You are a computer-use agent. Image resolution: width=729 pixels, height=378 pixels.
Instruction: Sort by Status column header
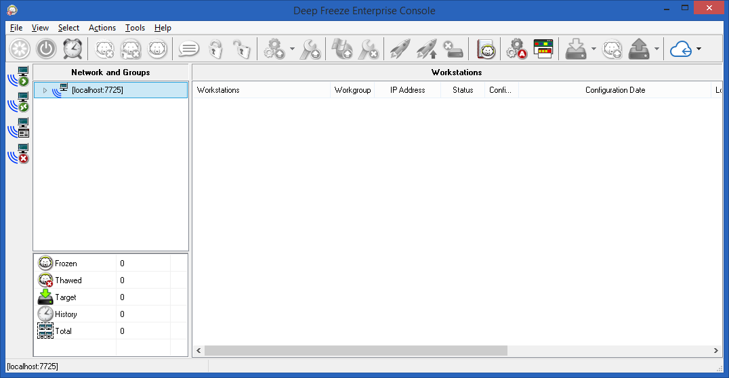pyautogui.click(x=463, y=90)
